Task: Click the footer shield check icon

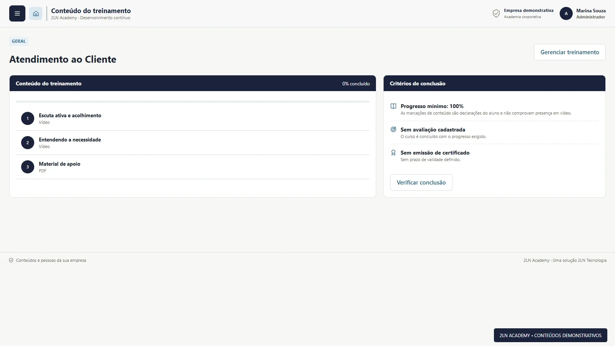Action: [11, 260]
